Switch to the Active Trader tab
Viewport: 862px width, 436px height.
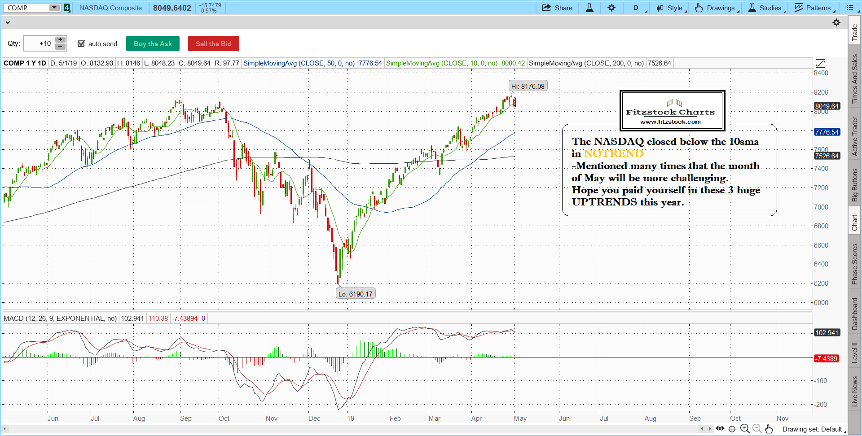tap(855, 136)
